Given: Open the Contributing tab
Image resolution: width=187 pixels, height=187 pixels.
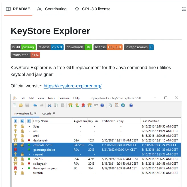Looking at the screenshot, I should click(52, 9).
